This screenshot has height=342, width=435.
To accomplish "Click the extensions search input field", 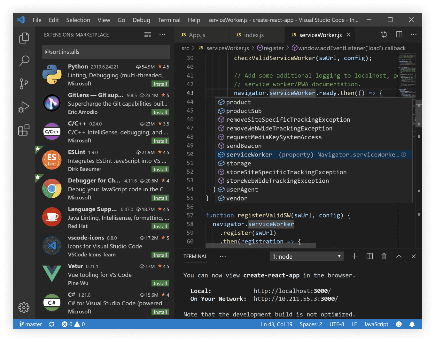I will click(106, 52).
